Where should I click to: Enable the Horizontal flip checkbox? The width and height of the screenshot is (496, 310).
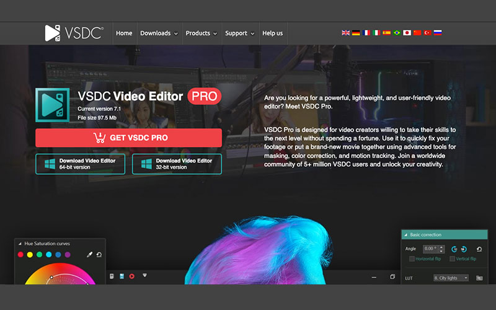[412, 259]
